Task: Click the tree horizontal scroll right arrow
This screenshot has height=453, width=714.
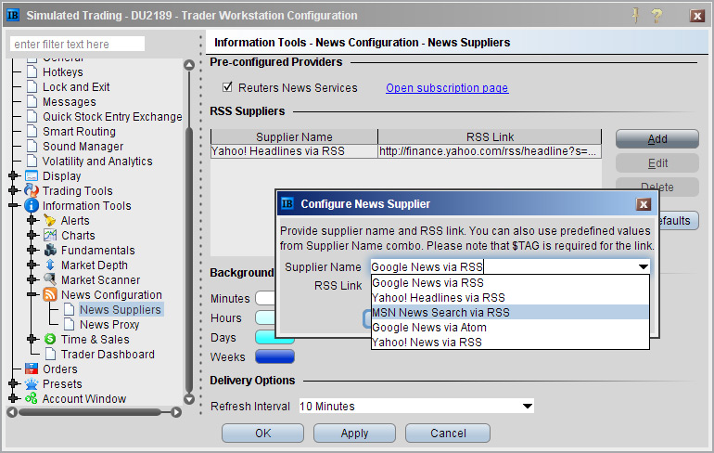Action: 176,412
